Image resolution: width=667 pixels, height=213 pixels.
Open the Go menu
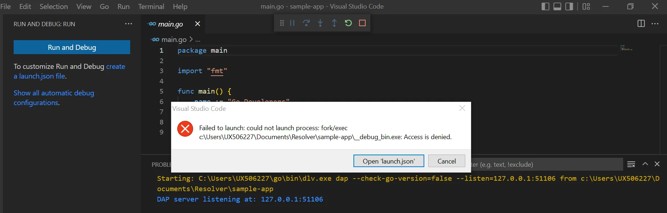click(x=104, y=6)
